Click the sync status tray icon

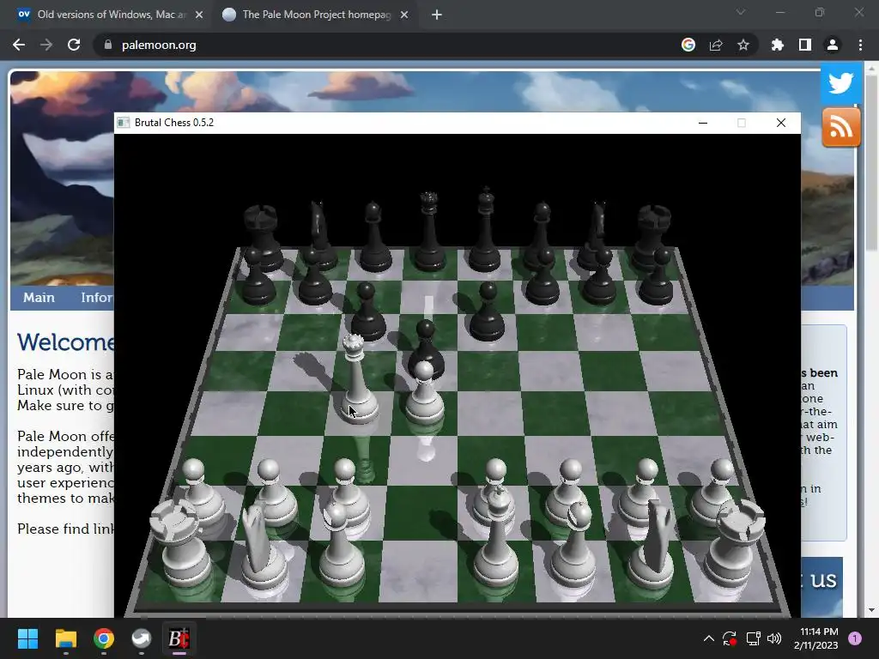point(730,638)
